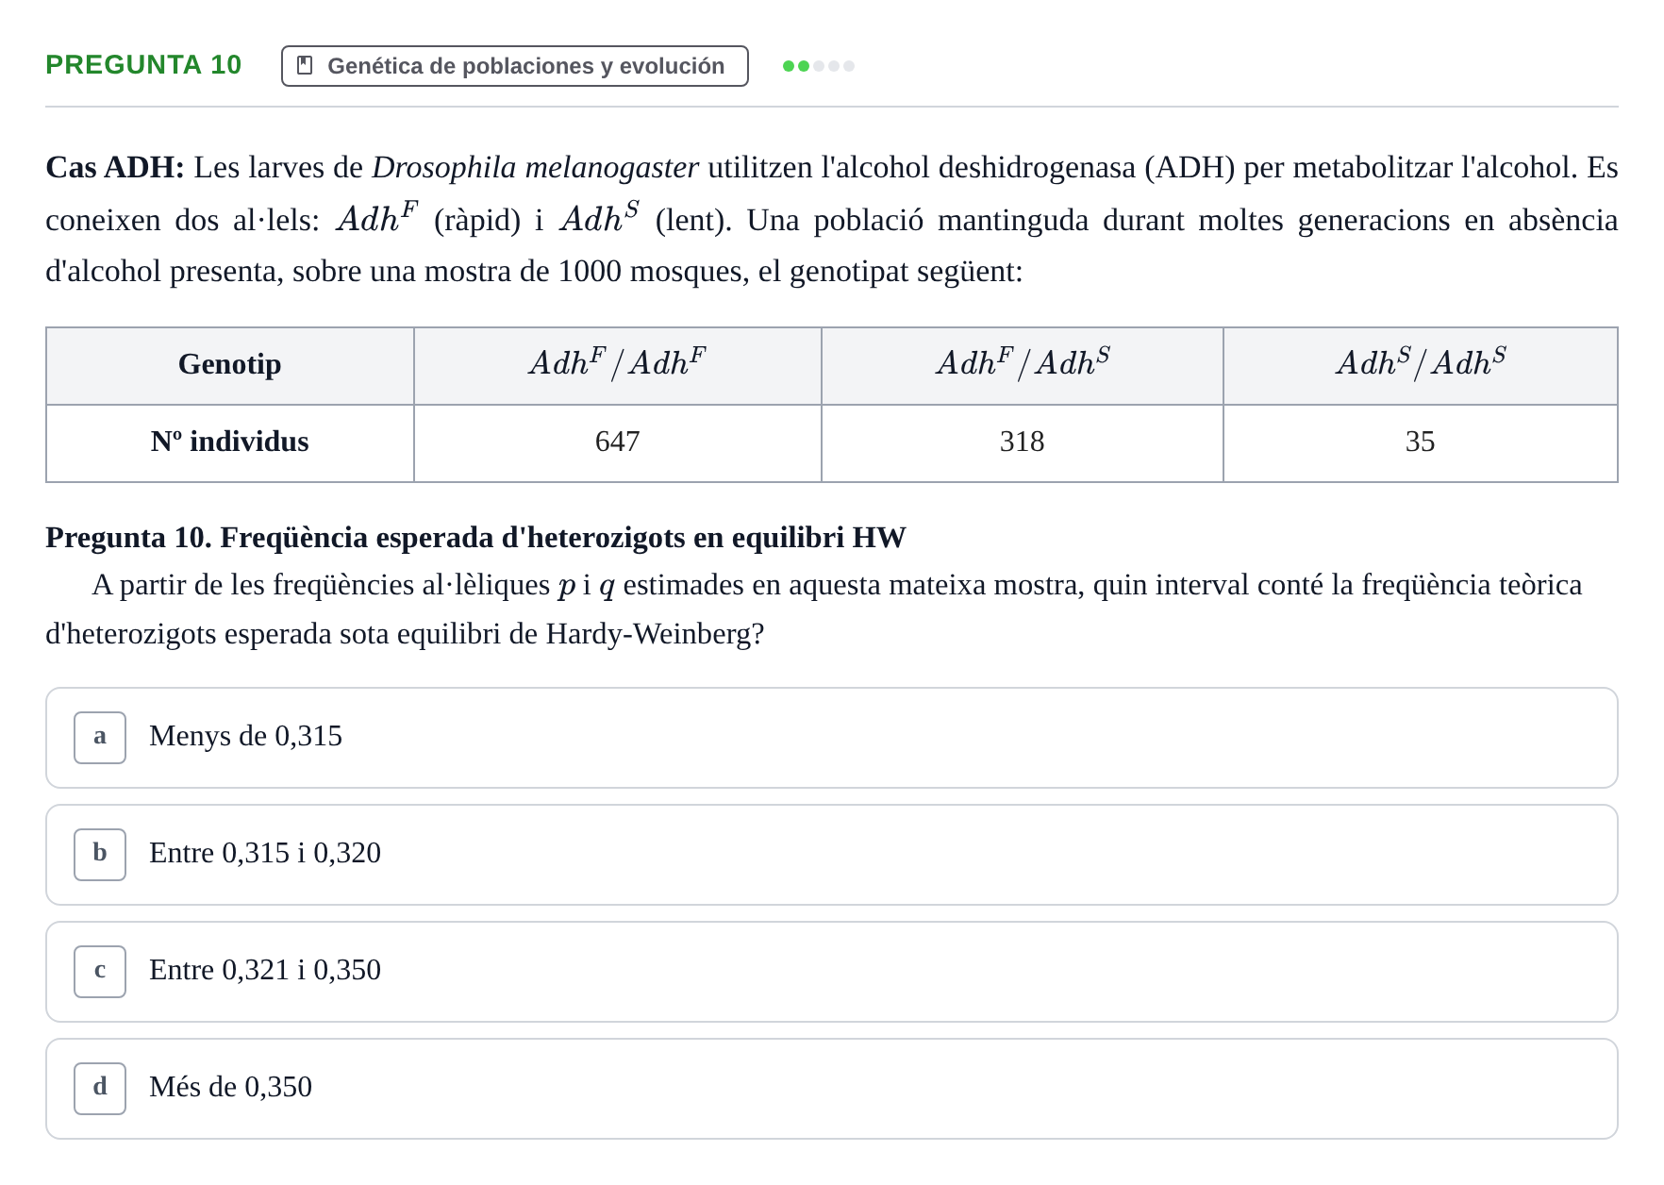Select answer option a 'Menys de 0,315'

tap(832, 738)
